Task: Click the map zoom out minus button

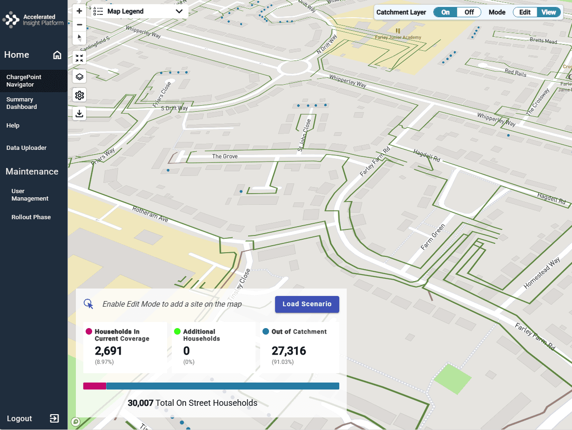Action: click(80, 25)
